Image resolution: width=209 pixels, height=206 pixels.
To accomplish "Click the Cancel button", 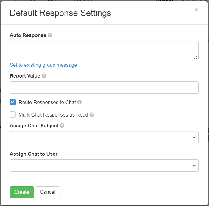I will pos(47,192).
